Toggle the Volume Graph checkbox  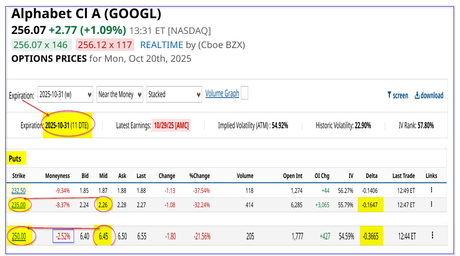click(244, 94)
